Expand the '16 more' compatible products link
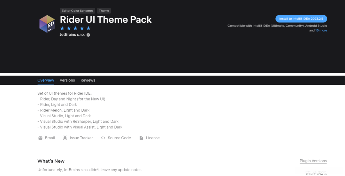This screenshot has width=345, height=176. pyautogui.click(x=321, y=31)
